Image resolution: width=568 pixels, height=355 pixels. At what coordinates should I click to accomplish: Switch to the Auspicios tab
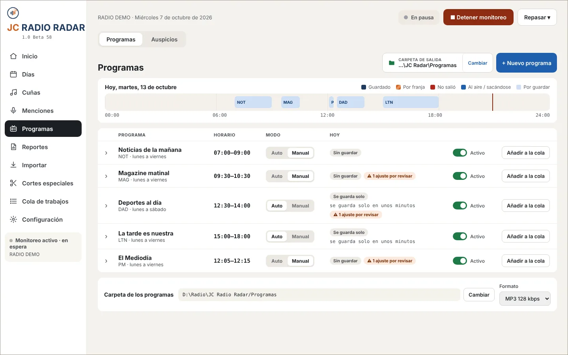click(x=164, y=39)
